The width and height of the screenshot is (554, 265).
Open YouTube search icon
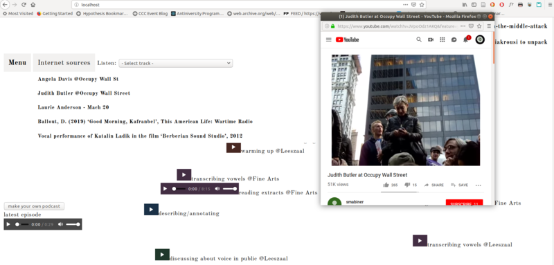point(419,40)
